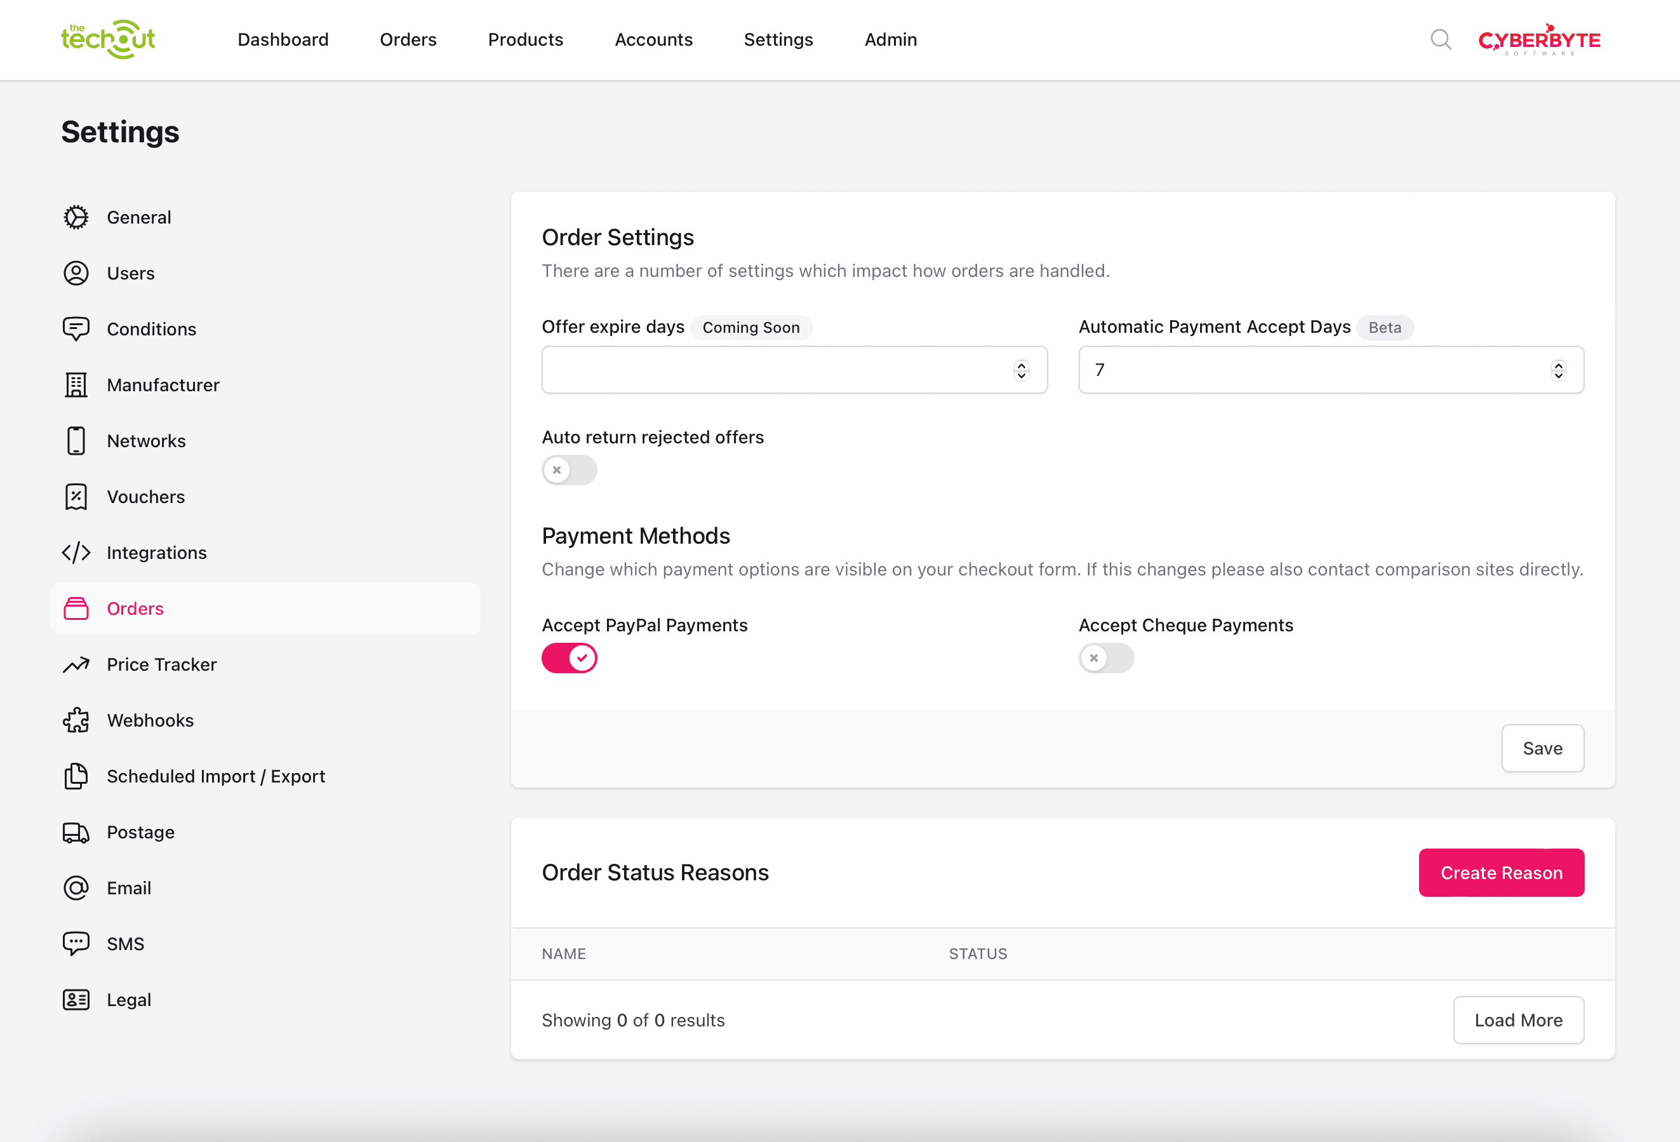Screen dimensions: 1680x1142
Task: Click the Load More button
Action: pyautogui.click(x=1519, y=1020)
